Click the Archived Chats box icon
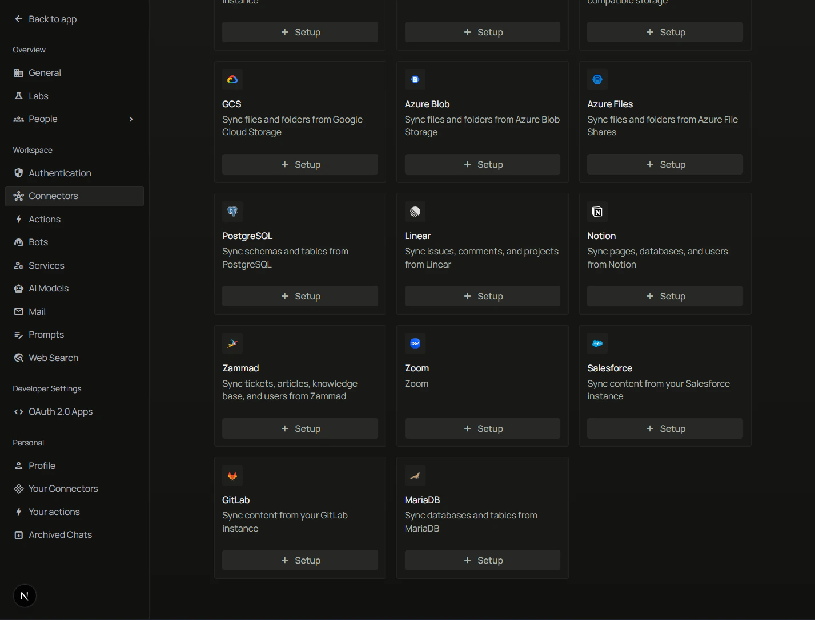 click(x=19, y=535)
